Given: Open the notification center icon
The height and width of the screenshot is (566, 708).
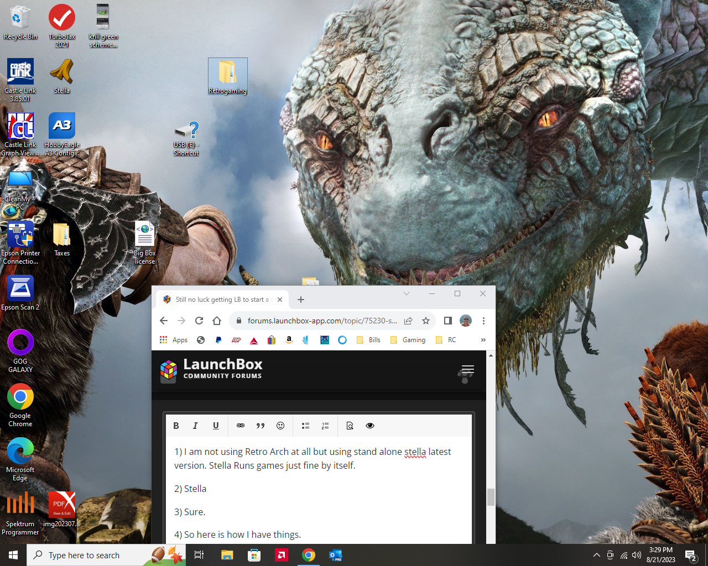Looking at the screenshot, I should 691,555.
